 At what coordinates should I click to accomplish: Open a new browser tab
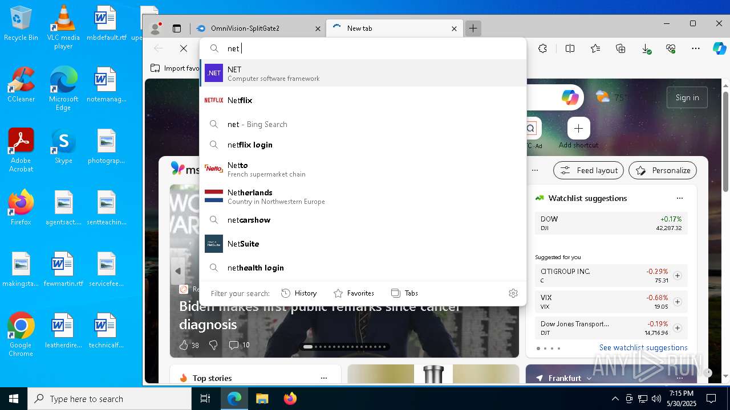pos(473,28)
